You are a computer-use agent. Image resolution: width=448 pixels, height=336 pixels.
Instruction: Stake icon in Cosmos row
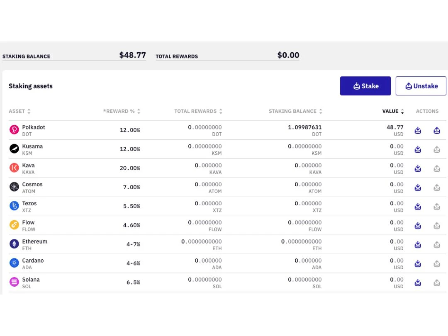click(418, 188)
